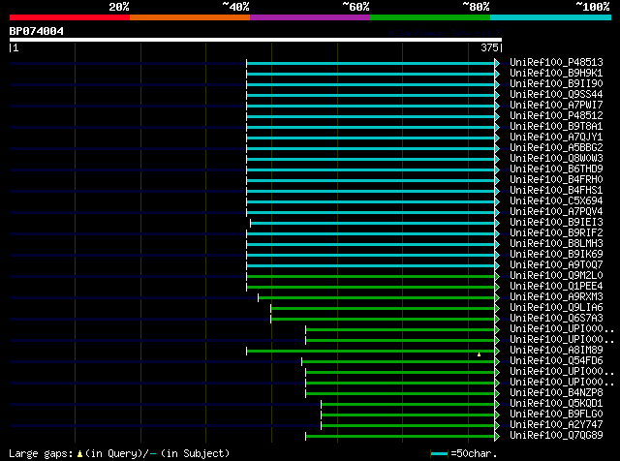Select the UniRef100_B9T8A1 label
This screenshot has width=620, height=461.
point(556,127)
